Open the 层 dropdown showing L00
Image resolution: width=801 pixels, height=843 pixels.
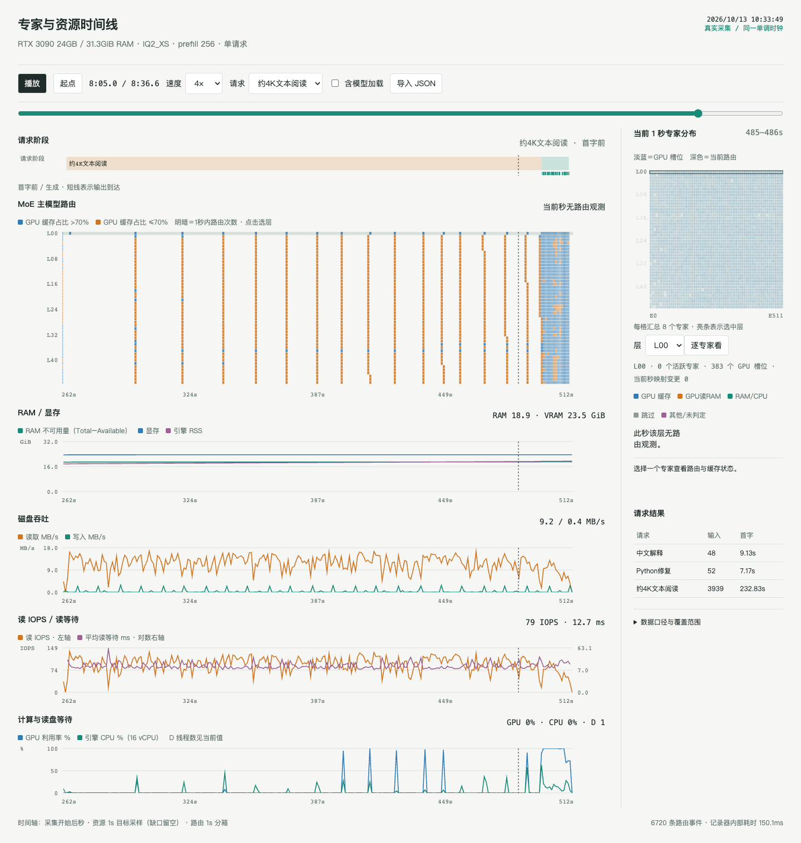665,345
